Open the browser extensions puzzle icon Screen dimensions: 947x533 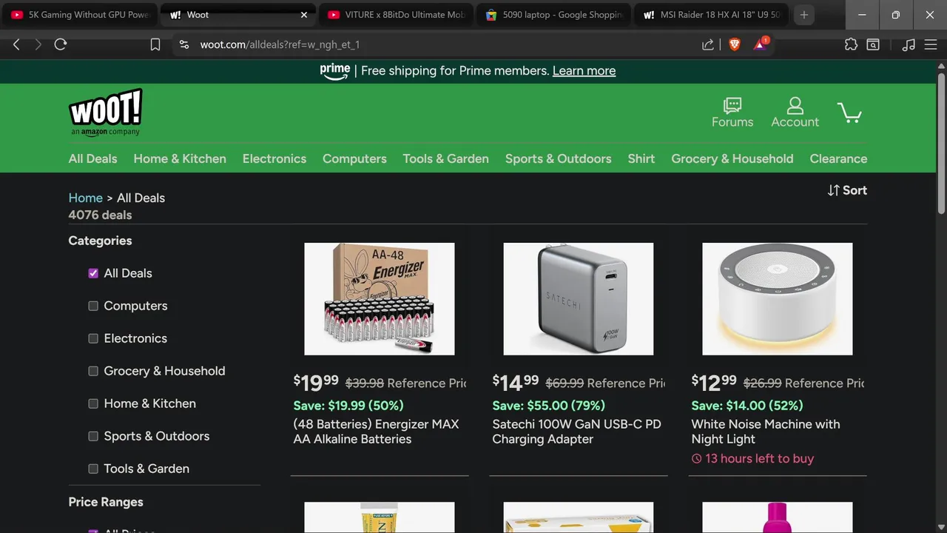coord(851,44)
